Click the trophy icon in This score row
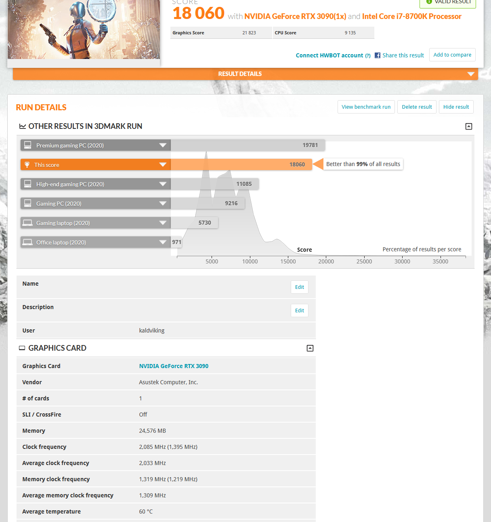Viewport: 491px width, 522px height. 27,165
